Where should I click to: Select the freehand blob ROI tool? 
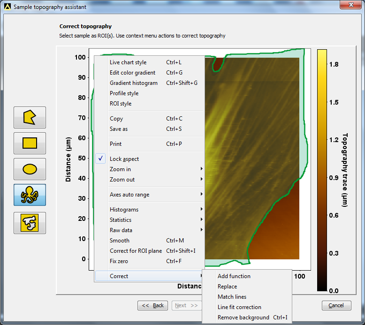30,195
